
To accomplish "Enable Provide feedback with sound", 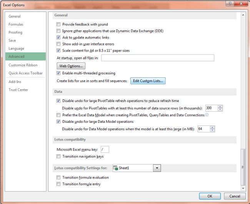I will [58, 24].
